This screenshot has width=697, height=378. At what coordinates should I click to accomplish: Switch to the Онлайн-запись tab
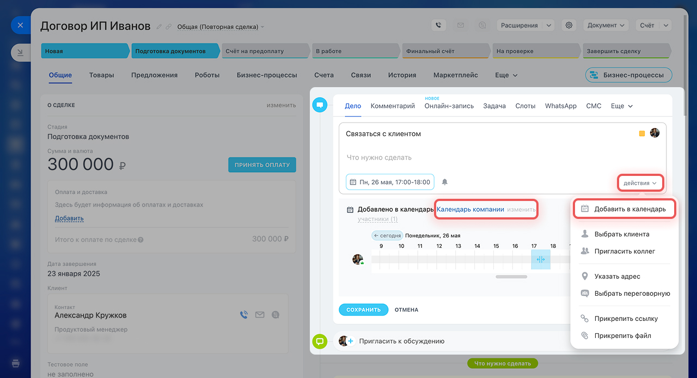coord(449,106)
